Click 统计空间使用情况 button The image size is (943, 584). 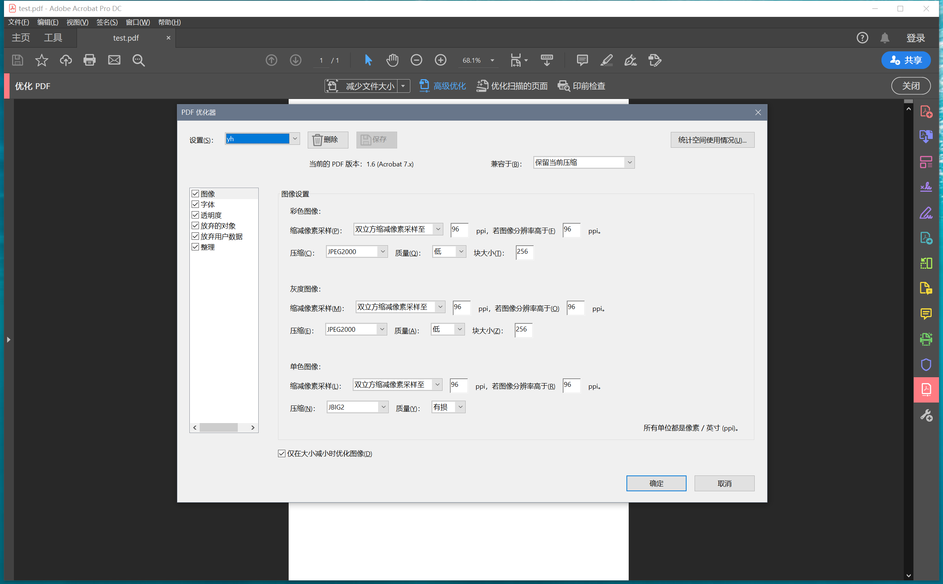[712, 140]
